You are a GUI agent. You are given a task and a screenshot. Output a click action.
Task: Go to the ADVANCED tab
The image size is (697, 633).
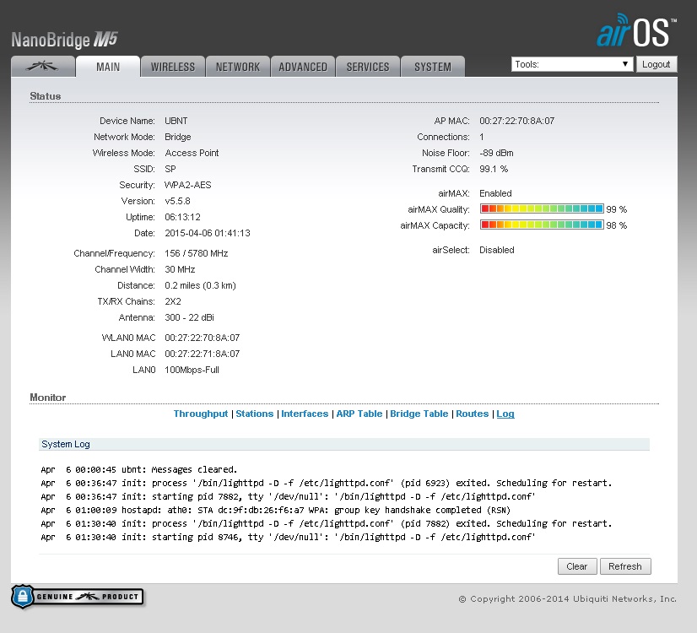tap(303, 67)
